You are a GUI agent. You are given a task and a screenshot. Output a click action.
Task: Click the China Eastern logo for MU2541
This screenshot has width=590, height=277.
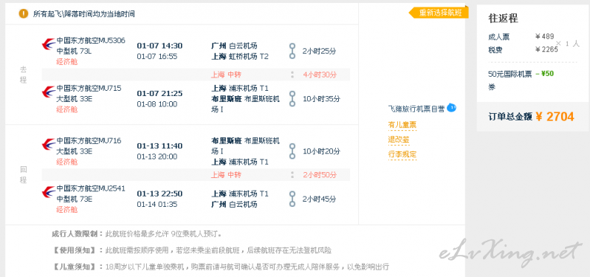coord(49,193)
